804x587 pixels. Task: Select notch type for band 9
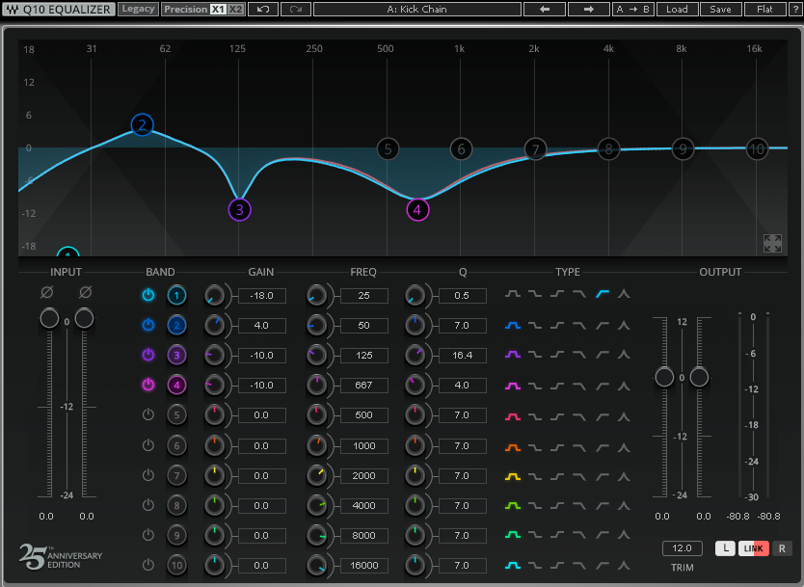[624, 535]
